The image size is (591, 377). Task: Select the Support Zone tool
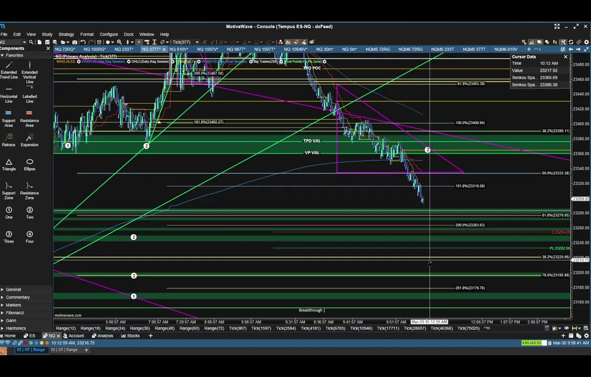(x=9, y=191)
